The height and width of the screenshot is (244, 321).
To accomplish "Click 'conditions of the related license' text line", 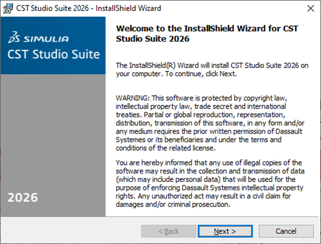I will [165, 148].
